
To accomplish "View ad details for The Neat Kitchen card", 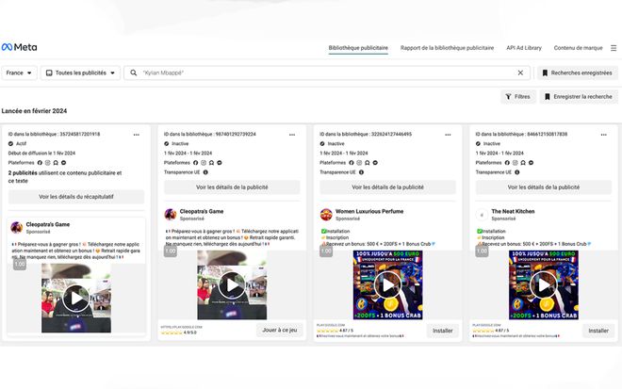I will [544, 186].
